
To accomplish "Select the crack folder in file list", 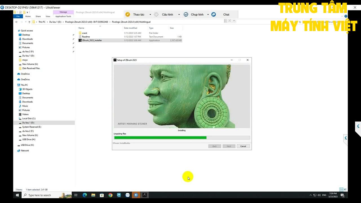I will point(85,33).
